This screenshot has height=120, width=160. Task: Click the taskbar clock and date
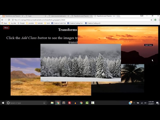pyautogui.click(x=151, y=103)
